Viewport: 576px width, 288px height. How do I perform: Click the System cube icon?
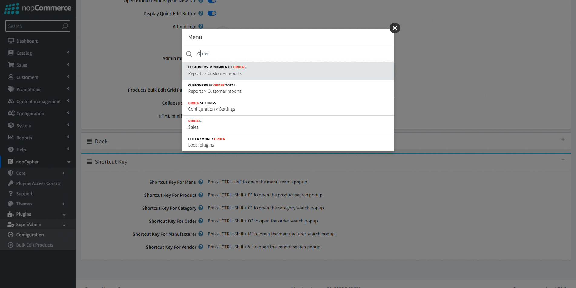[x=11, y=125]
